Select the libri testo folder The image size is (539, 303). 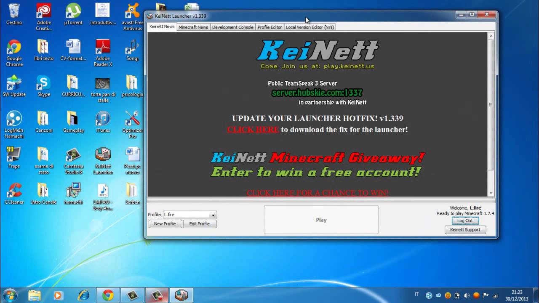click(44, 50)
